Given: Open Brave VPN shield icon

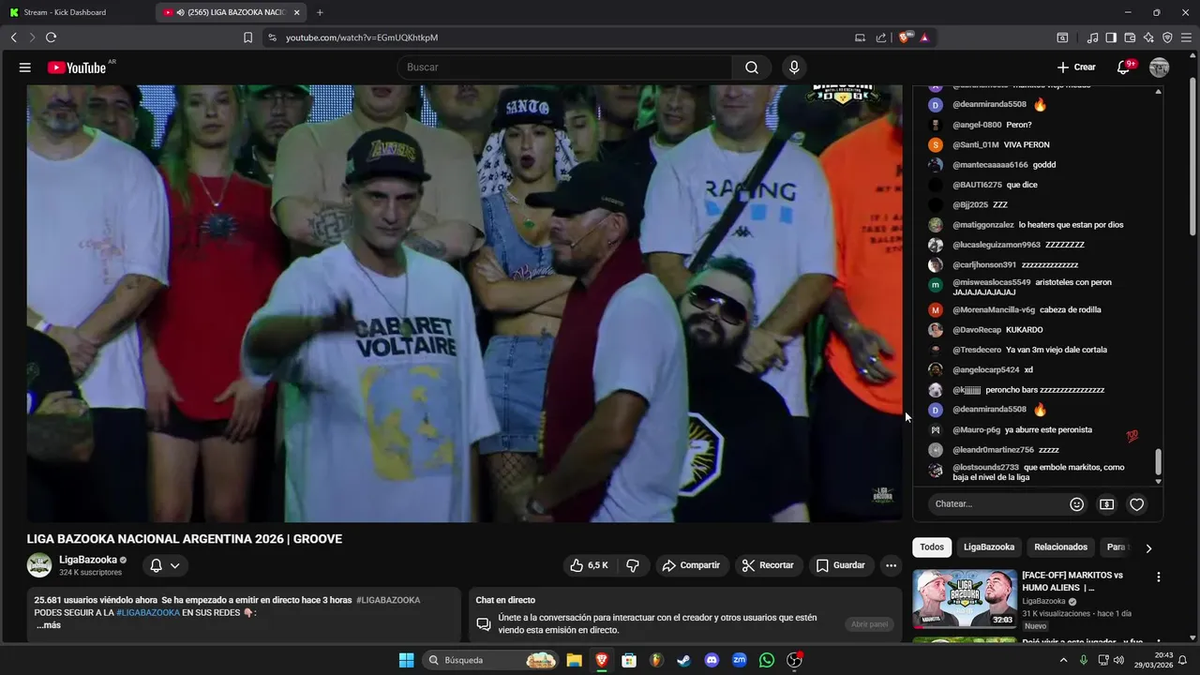Looking at the screenshot, I should point(1167,37).
